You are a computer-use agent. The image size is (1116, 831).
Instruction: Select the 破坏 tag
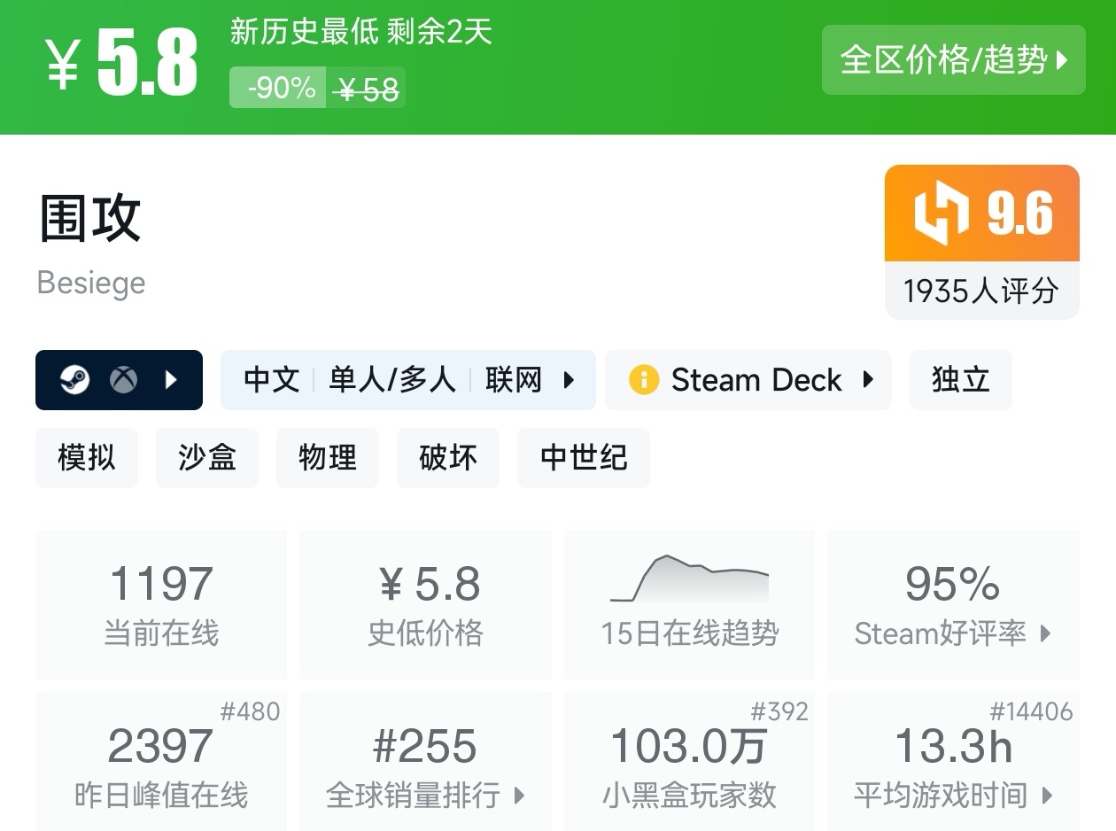coord(448,458)
